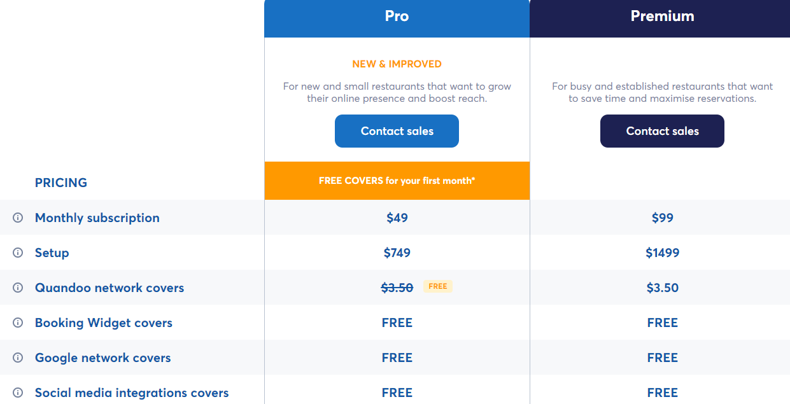This screenshot has height=404, width=790.
Task: Show info for Google network covers
Action: pos(18,358)
